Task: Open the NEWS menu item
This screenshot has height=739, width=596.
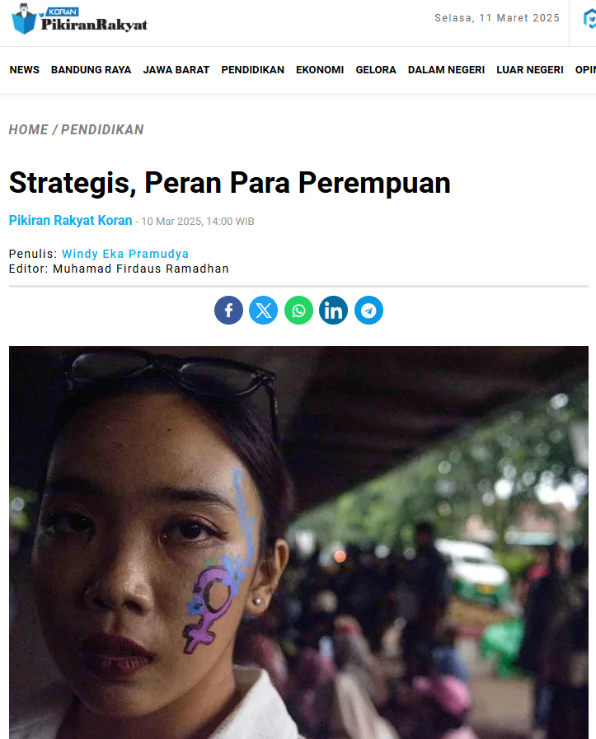Action: point(25,70)
